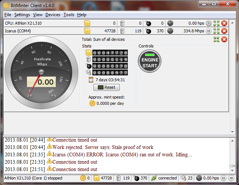Open the View menu
The image size is (239, 185).
tap(38, 15)
